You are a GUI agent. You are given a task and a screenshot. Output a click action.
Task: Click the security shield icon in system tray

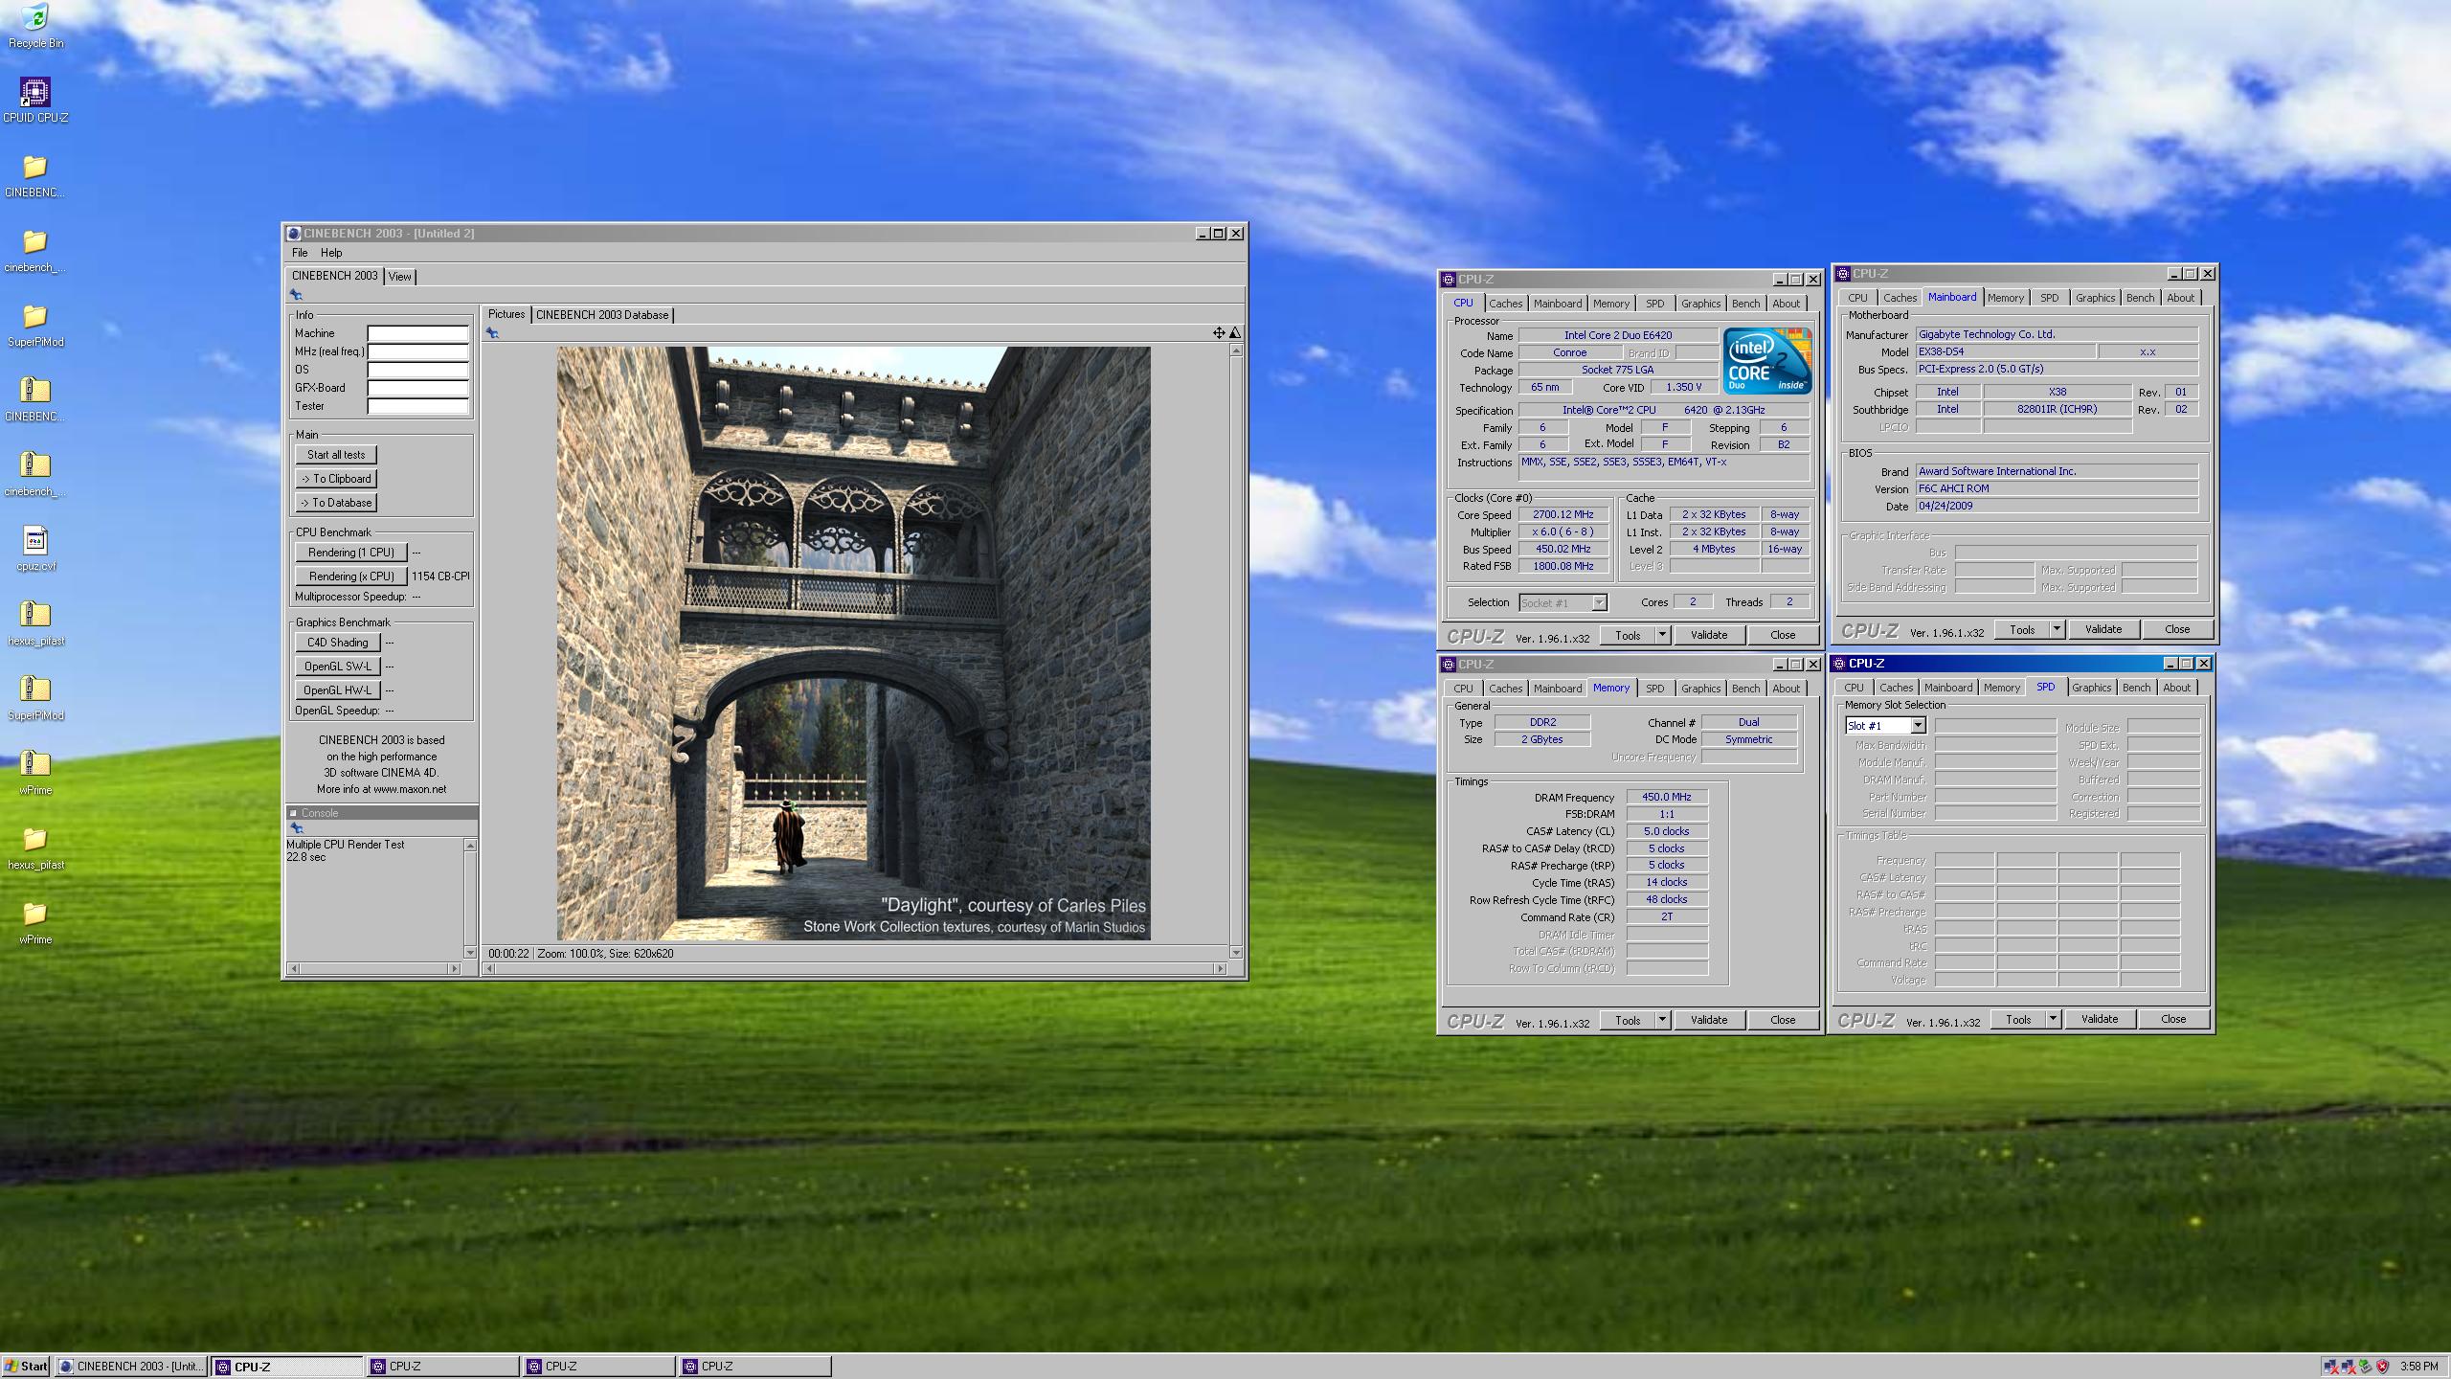tap(2383, 1367)
